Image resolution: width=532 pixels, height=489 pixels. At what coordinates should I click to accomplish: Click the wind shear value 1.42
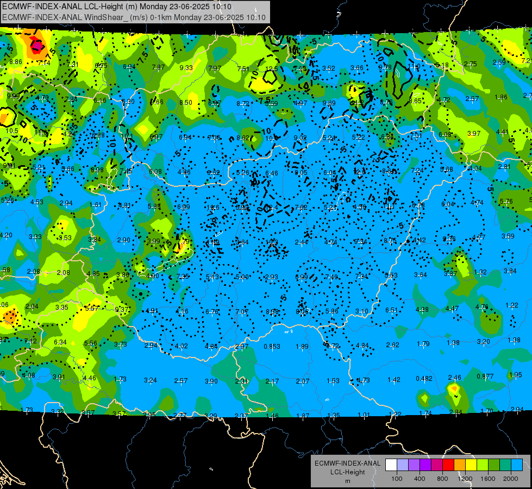coord(394,380)
